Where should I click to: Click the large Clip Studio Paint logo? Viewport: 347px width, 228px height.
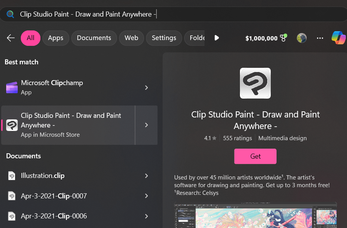coord(255,83)
